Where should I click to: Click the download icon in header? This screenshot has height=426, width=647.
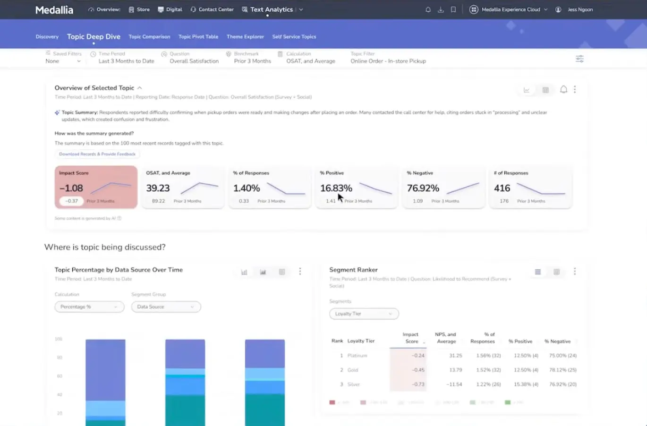coord(441,9)
